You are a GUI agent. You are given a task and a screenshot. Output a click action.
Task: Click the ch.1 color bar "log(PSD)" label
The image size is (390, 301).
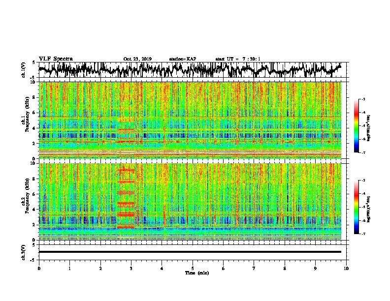(x=369, y=128)
